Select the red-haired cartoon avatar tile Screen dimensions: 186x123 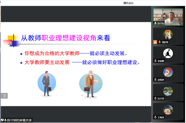168,74
